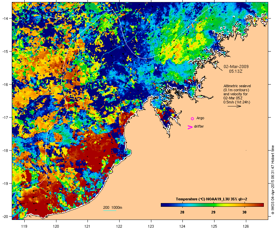
Task: Click latitude axis label -17
Action: tap(5, 117)
